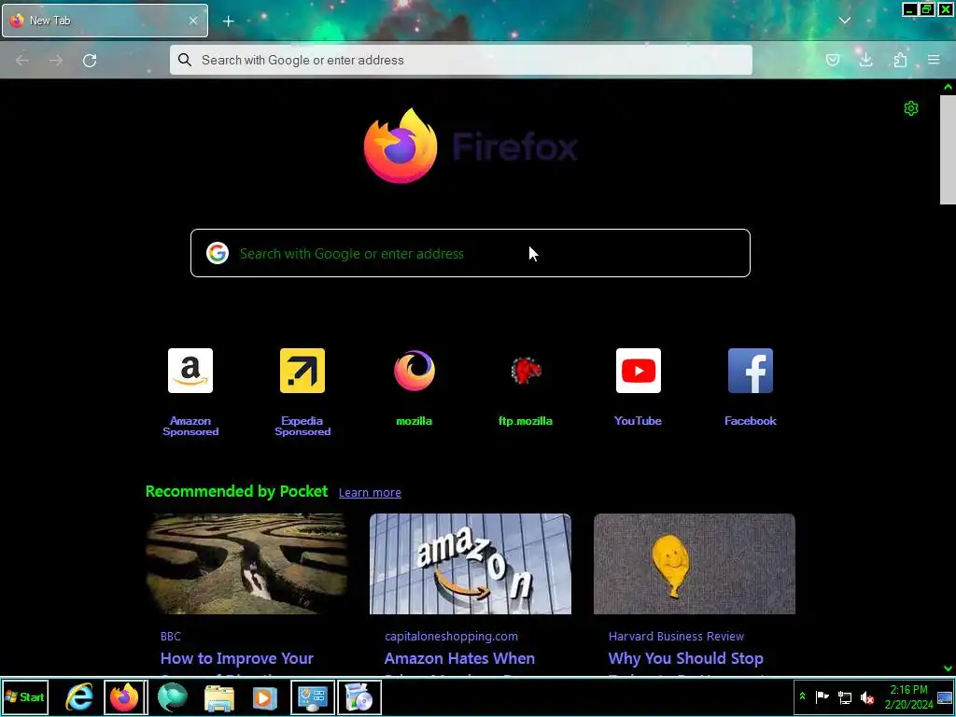The width and height of the screenshot is (956, 717).
Task: Click the Forward navigation arrow
Action: coord(56,60)
